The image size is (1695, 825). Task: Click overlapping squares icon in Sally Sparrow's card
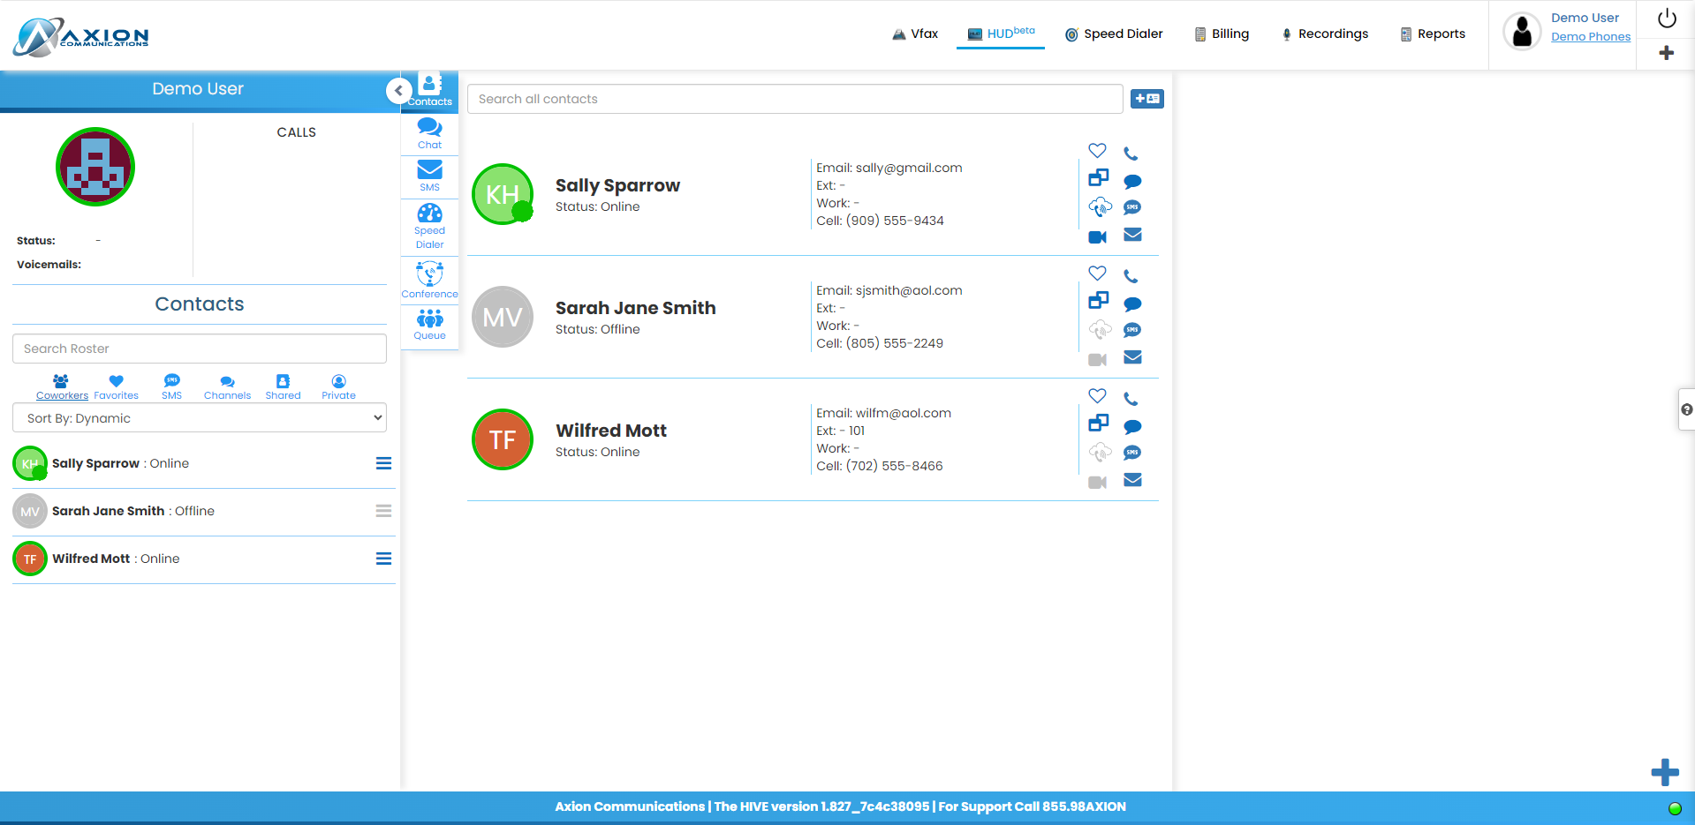[1098, 177]
